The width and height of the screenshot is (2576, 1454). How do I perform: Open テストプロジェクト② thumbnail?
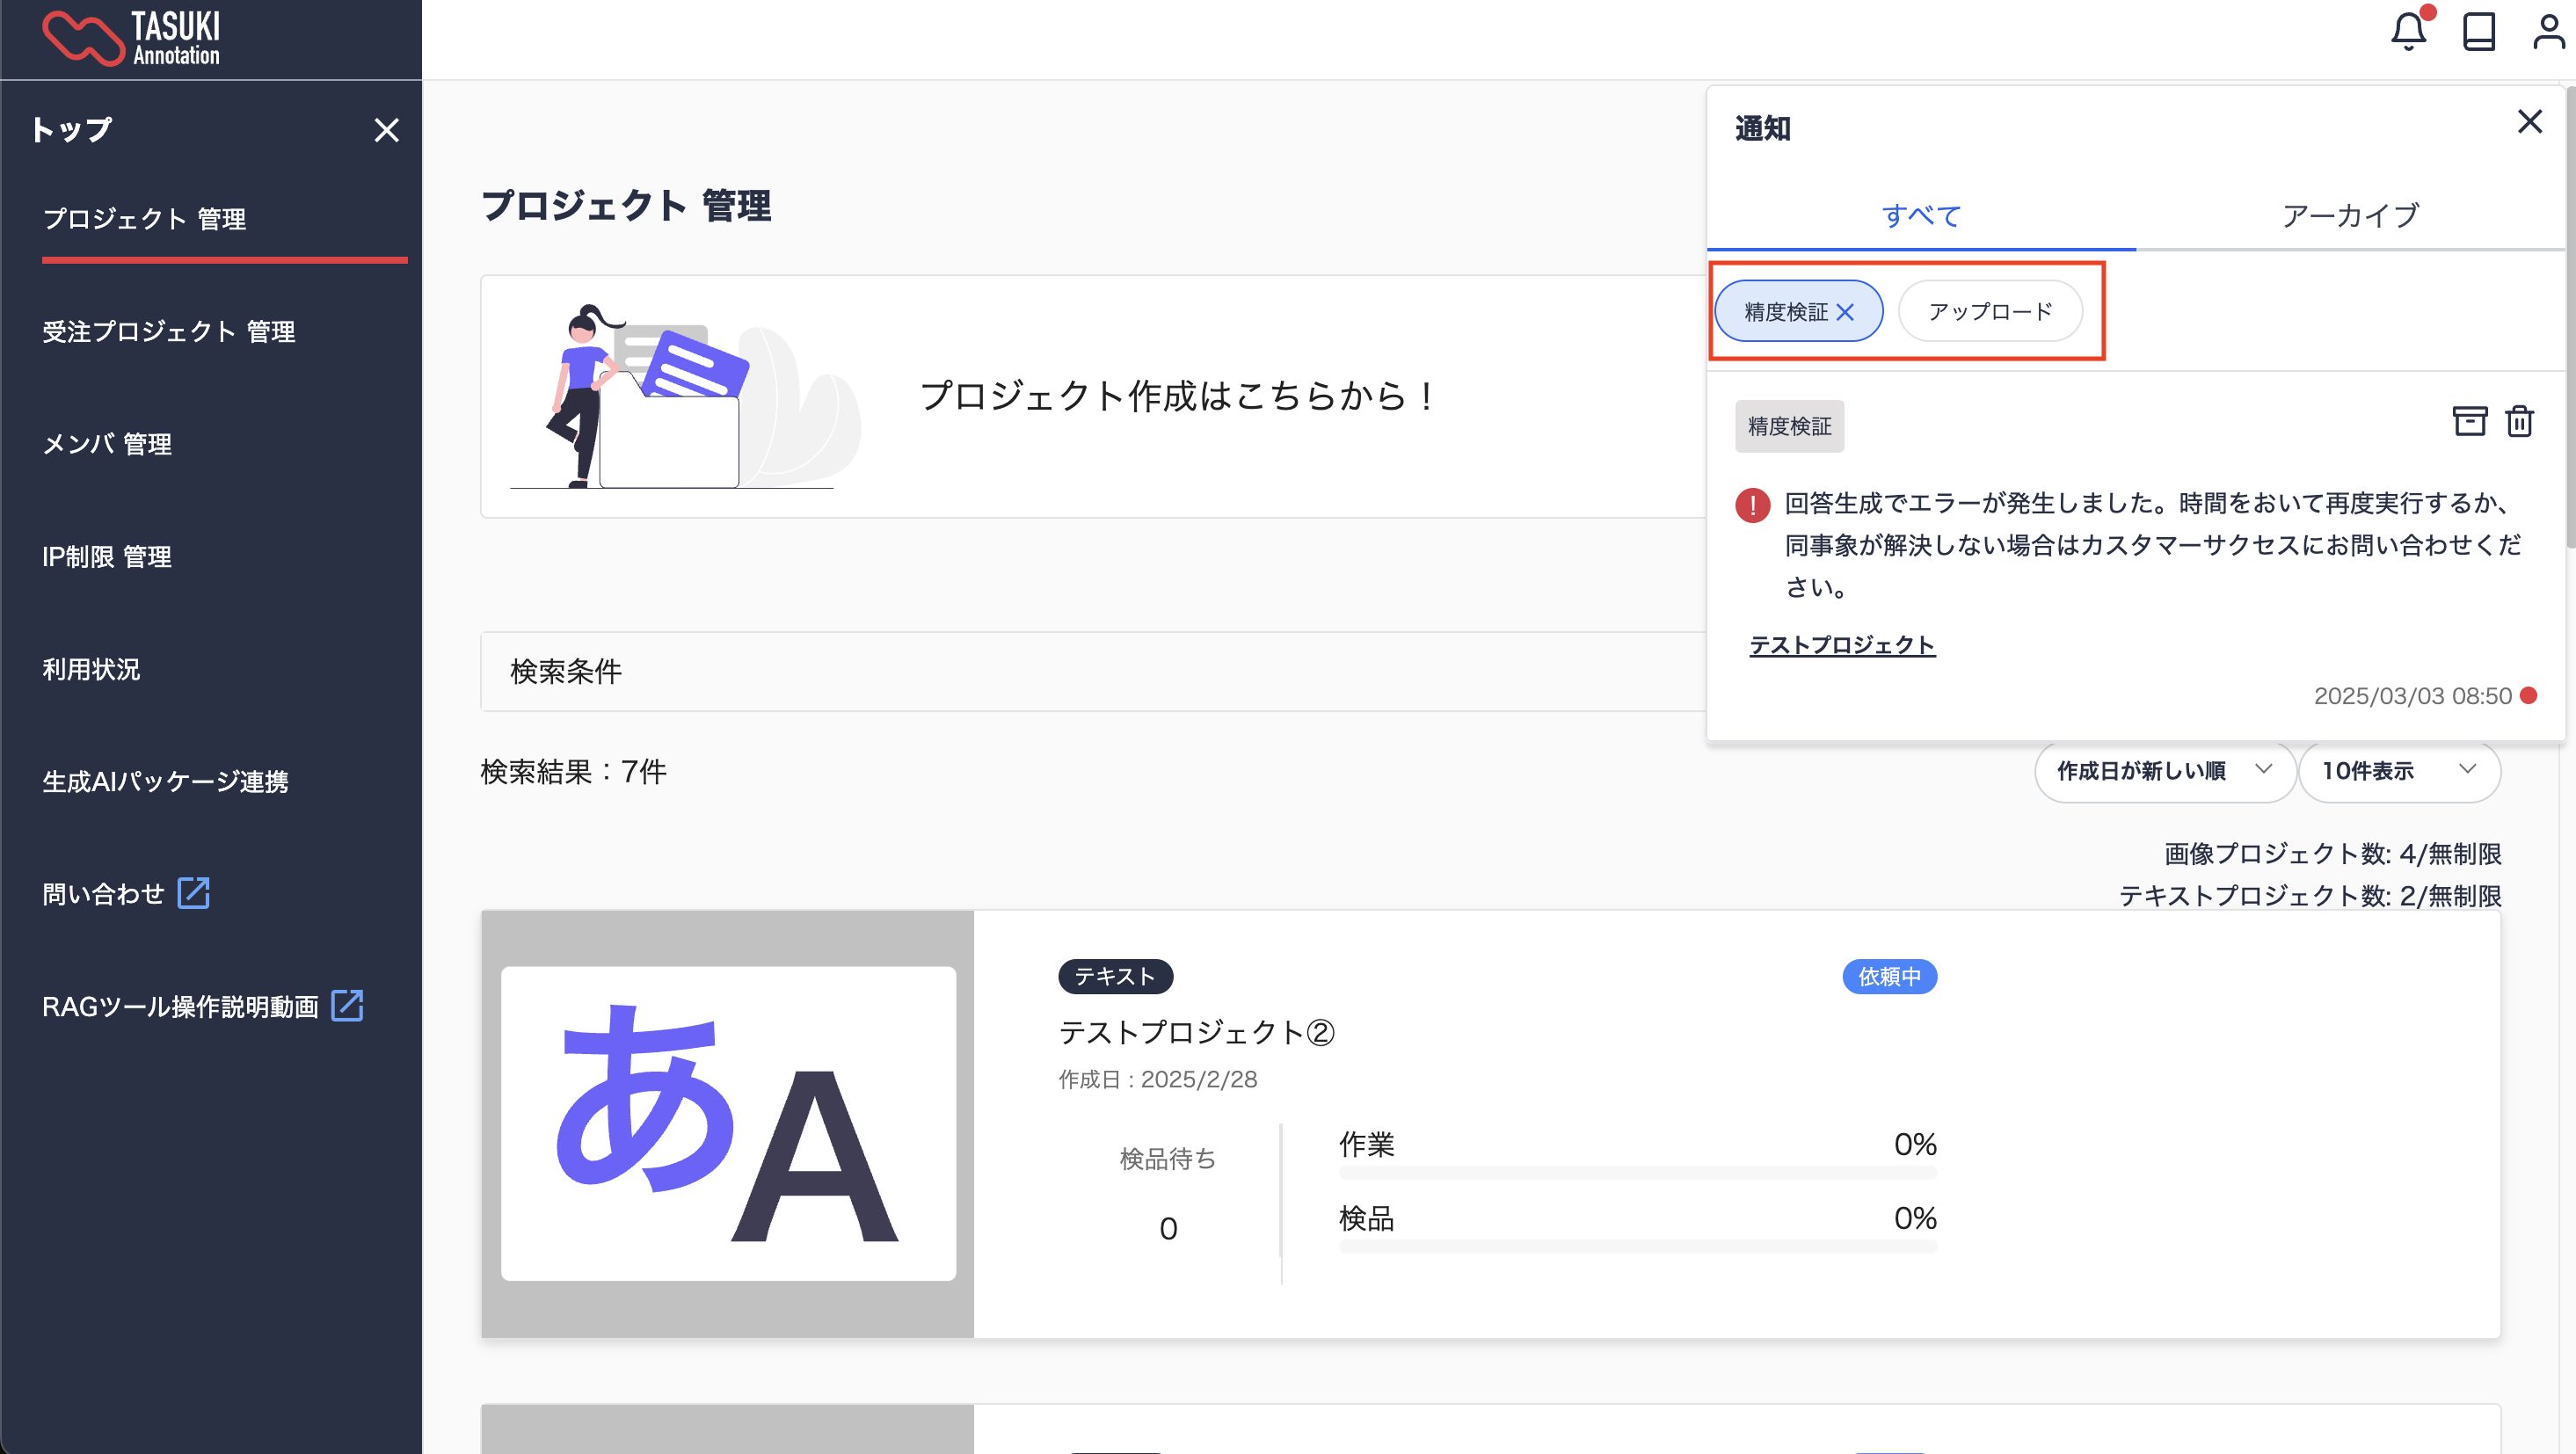click(728, 1123)
